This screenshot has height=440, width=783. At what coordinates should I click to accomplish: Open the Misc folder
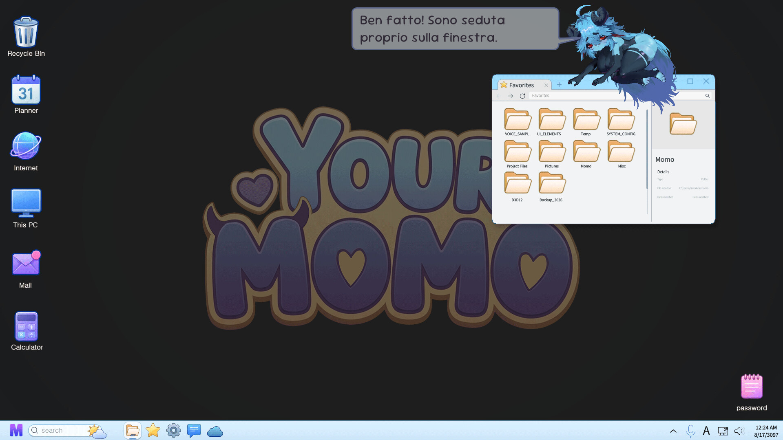pos(621,154)
